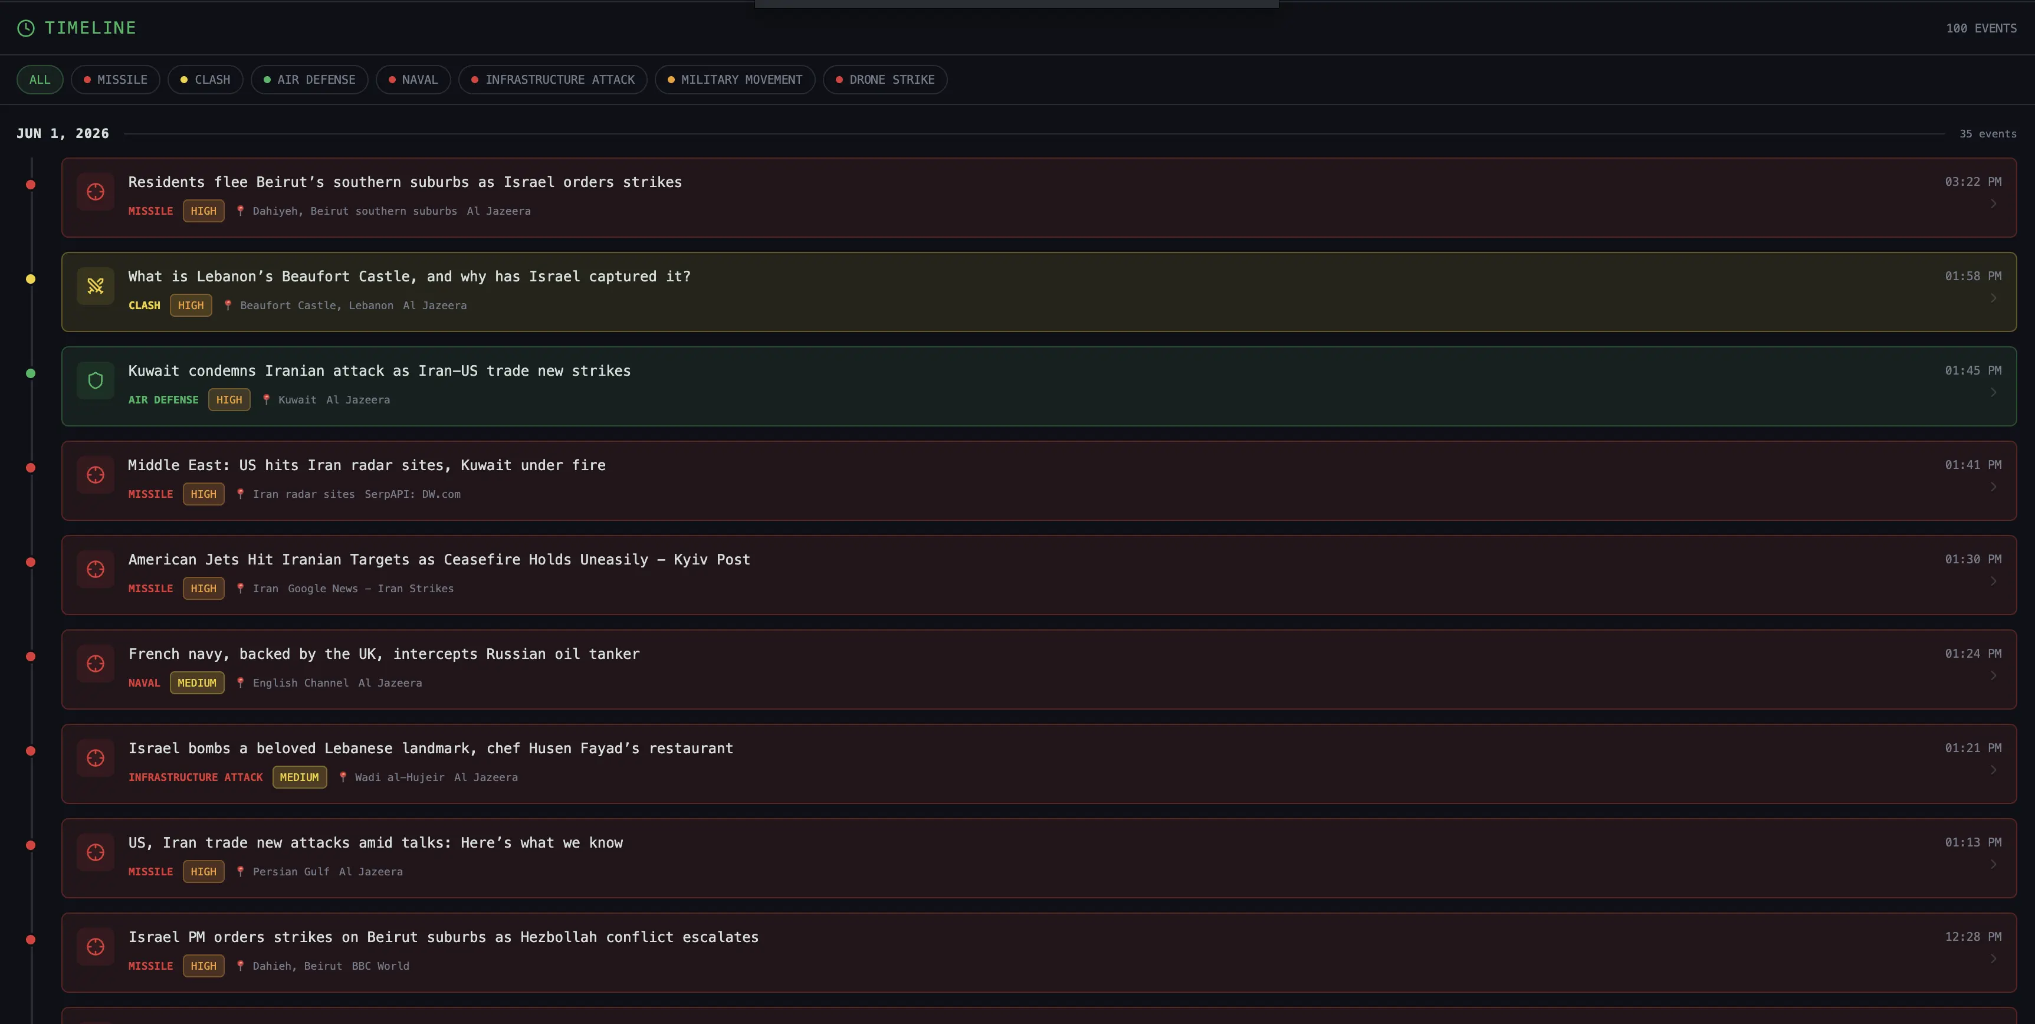Click the 12:28 PM timestamp

pos(1974,937)
